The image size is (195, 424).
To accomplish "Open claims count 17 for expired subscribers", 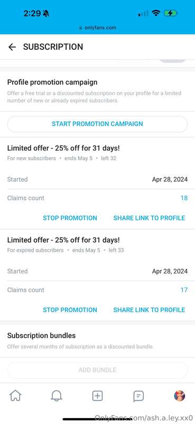I will pos(184,290).
